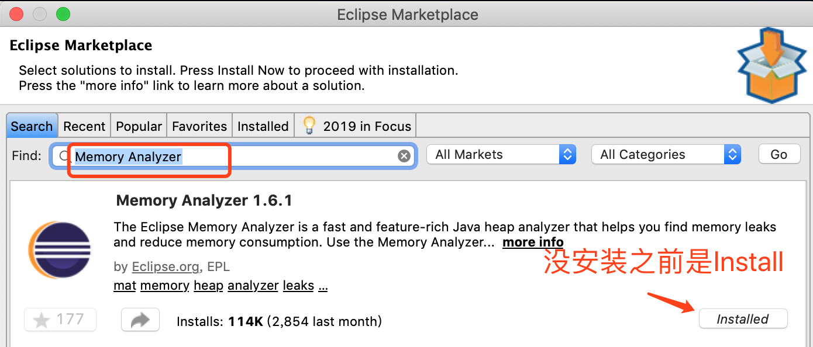Open the Favorites tab

pyautogui.click(x=199, y=126)
